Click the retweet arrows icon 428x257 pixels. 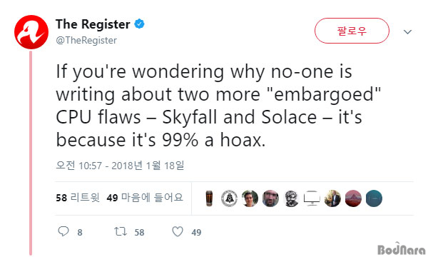[121, 231]
